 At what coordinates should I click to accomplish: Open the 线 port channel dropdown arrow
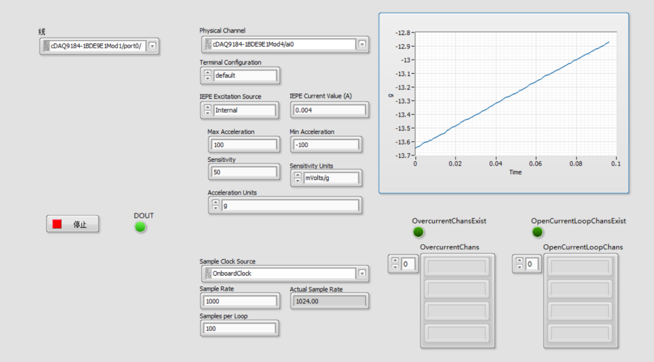pyautogui.click(x=153, y=46)
